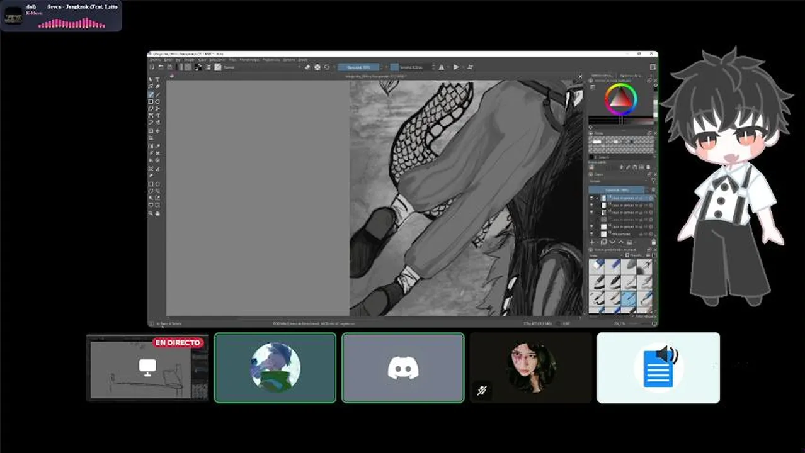This screenshot has width=805, height=453.
Task: Toggle eraser mode in top toolbar
Action: point(307,67)
